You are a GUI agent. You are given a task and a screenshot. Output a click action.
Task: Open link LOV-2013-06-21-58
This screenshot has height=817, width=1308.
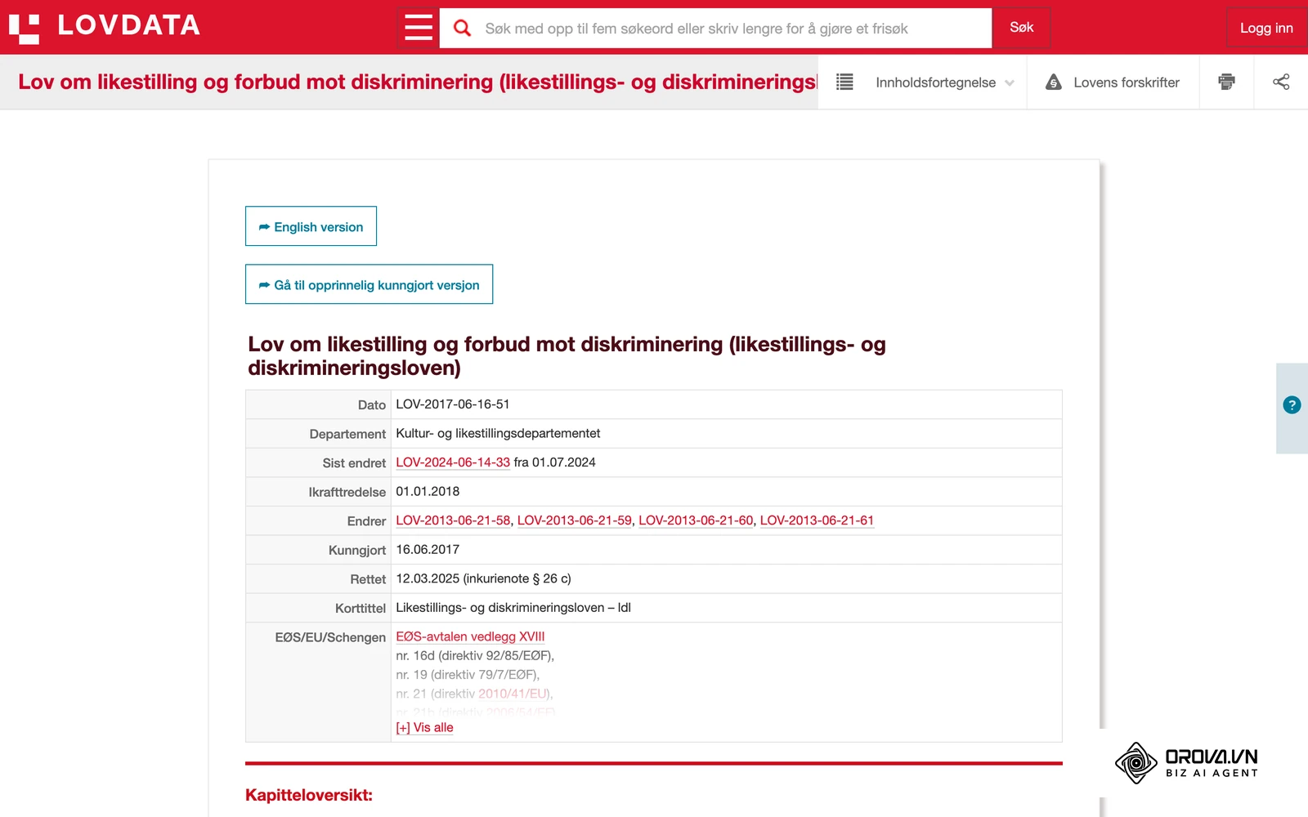453,520
